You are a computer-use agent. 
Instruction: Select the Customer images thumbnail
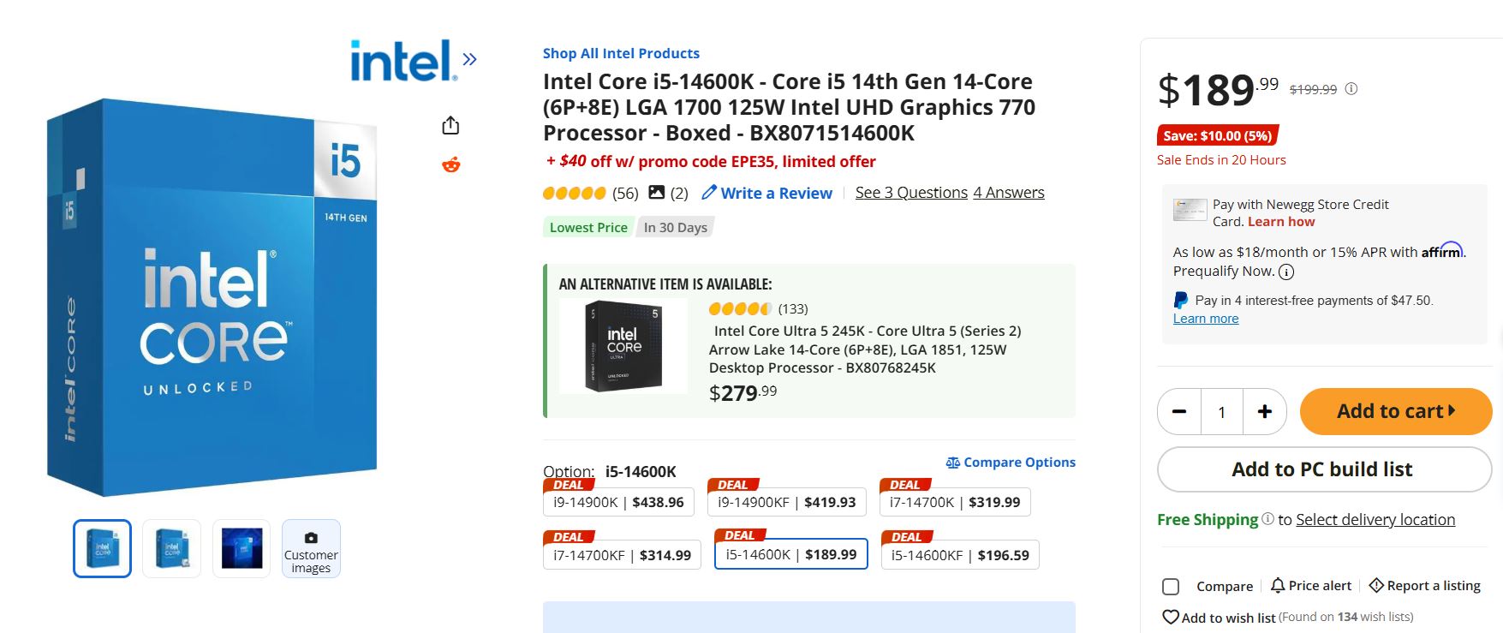tap(311, 548)
